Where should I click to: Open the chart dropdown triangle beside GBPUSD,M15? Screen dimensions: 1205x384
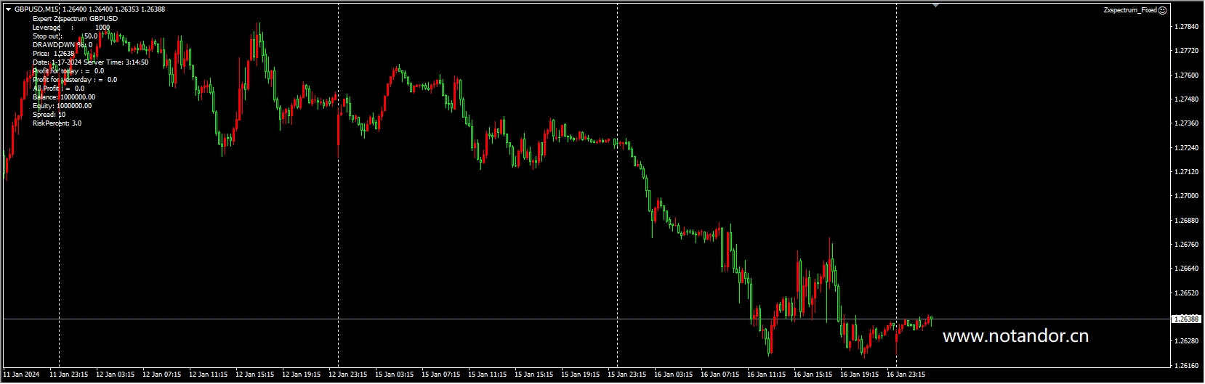point(8,9)
